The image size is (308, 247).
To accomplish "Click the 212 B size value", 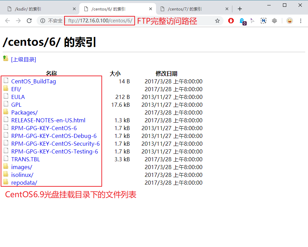I will 123,97.
